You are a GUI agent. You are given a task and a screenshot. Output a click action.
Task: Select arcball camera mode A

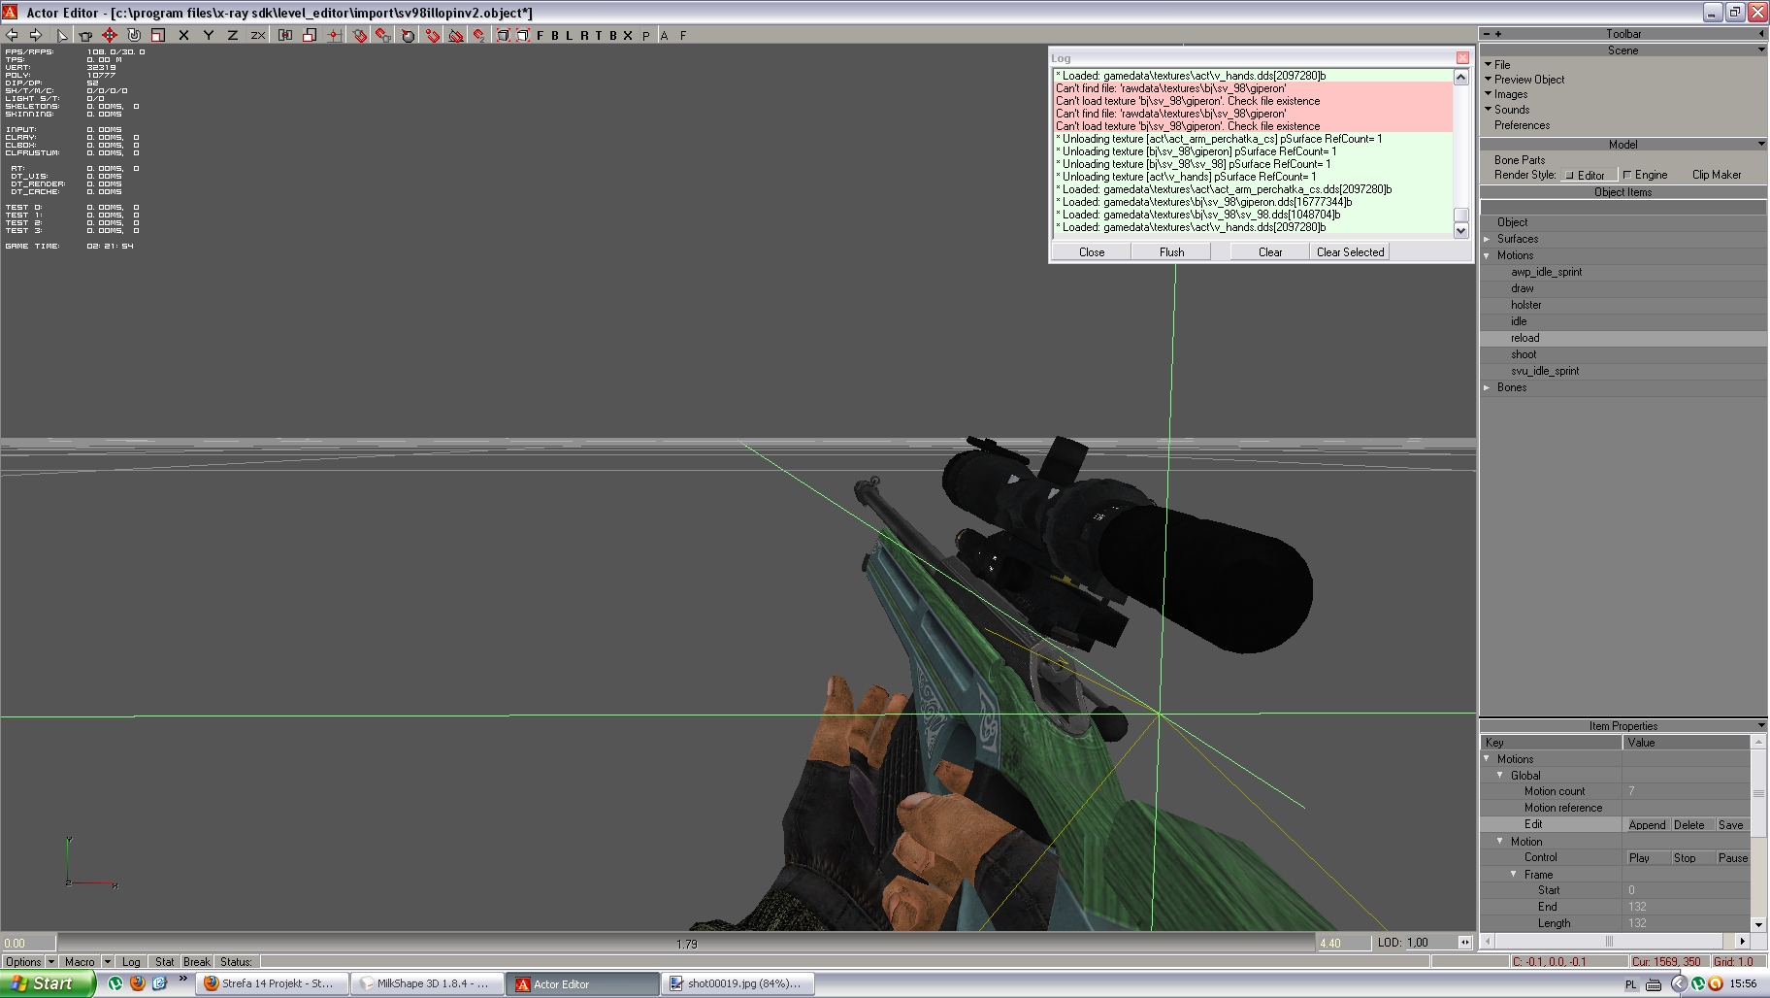point(665,35)
